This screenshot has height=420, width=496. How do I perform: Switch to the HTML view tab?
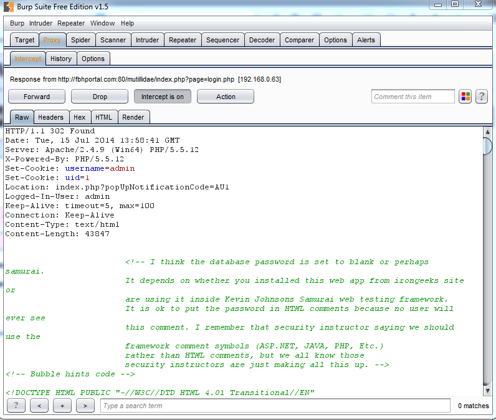(x=104, y=117)
